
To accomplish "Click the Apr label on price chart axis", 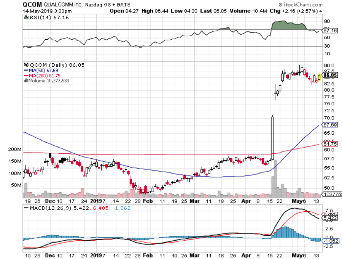I will 246,201.
